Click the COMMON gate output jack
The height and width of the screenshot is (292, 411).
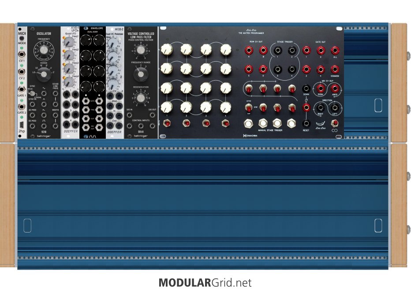click(x=335, y=69)
